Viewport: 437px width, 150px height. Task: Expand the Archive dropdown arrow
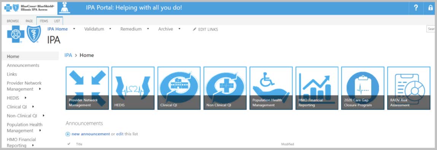click(x=180, y=29)
